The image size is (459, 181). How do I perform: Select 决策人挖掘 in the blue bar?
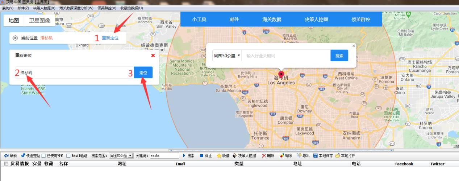click(316, 19)
